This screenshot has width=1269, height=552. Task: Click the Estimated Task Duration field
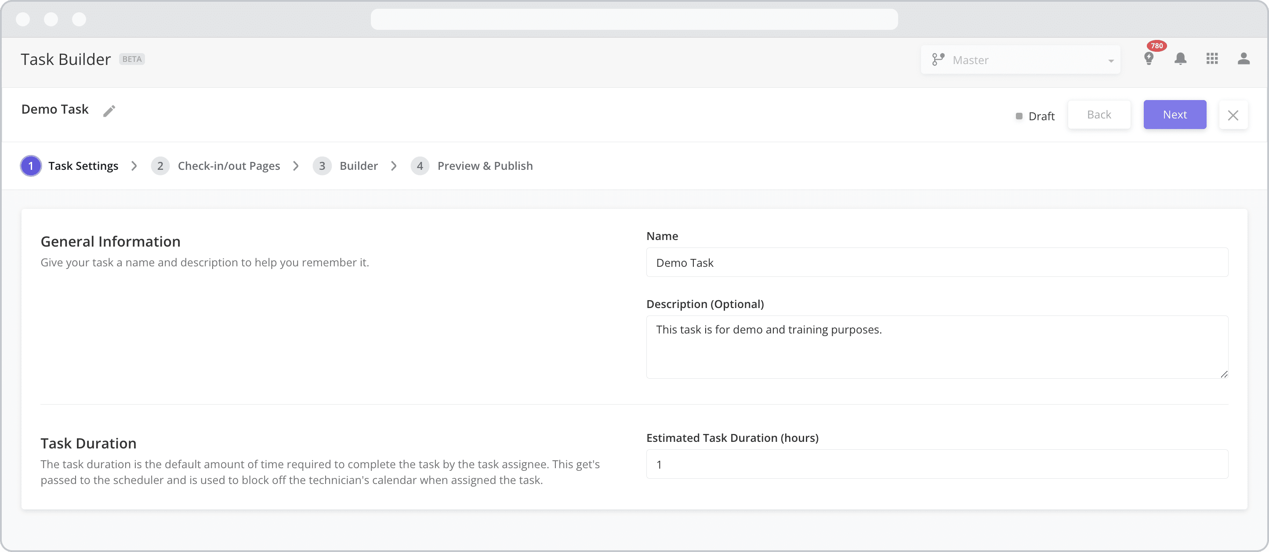pyautogui.click(x=937, y=464)
